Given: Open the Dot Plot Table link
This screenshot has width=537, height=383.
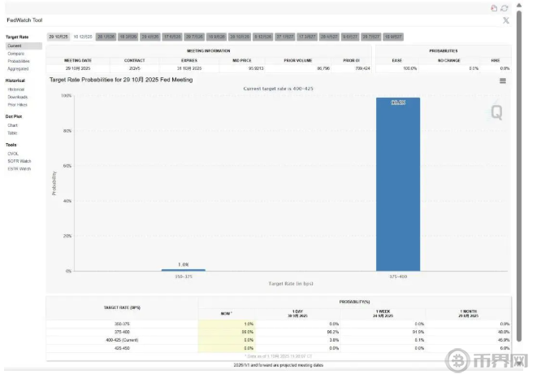Looking at the screenshot, I should click(x=12, y=133).
